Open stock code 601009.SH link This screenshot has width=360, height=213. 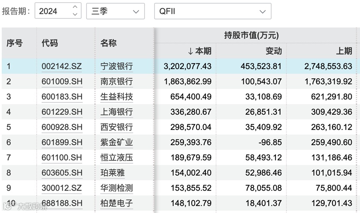click(x=62, y=82)
